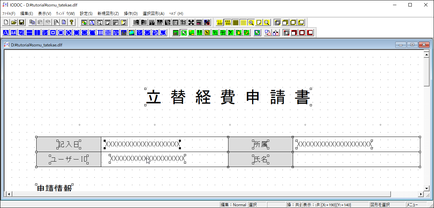Click the New document icon
This screenshot has width=434, height=208.
[6, 23]
